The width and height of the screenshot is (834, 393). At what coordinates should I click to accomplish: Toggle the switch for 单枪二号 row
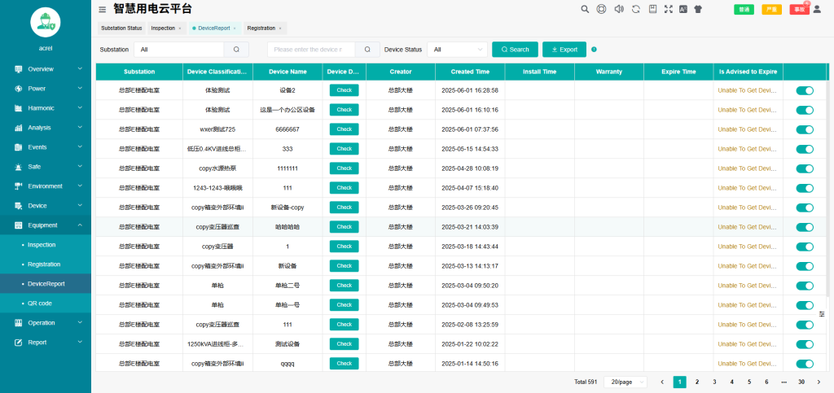point(805,286)
